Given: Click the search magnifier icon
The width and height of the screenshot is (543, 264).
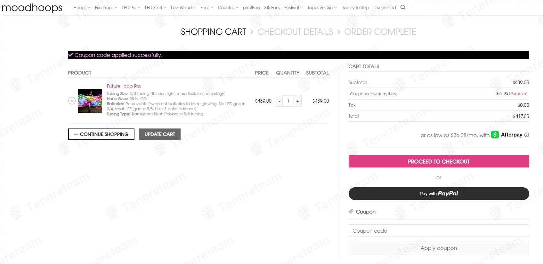Looking at the screenshot, I should pos(403,7).
